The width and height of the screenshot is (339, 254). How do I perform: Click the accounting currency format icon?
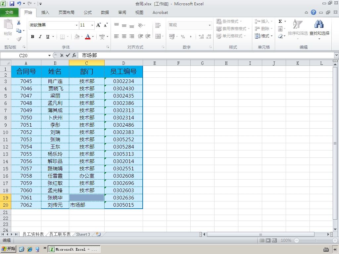click(x=172, y=36)
